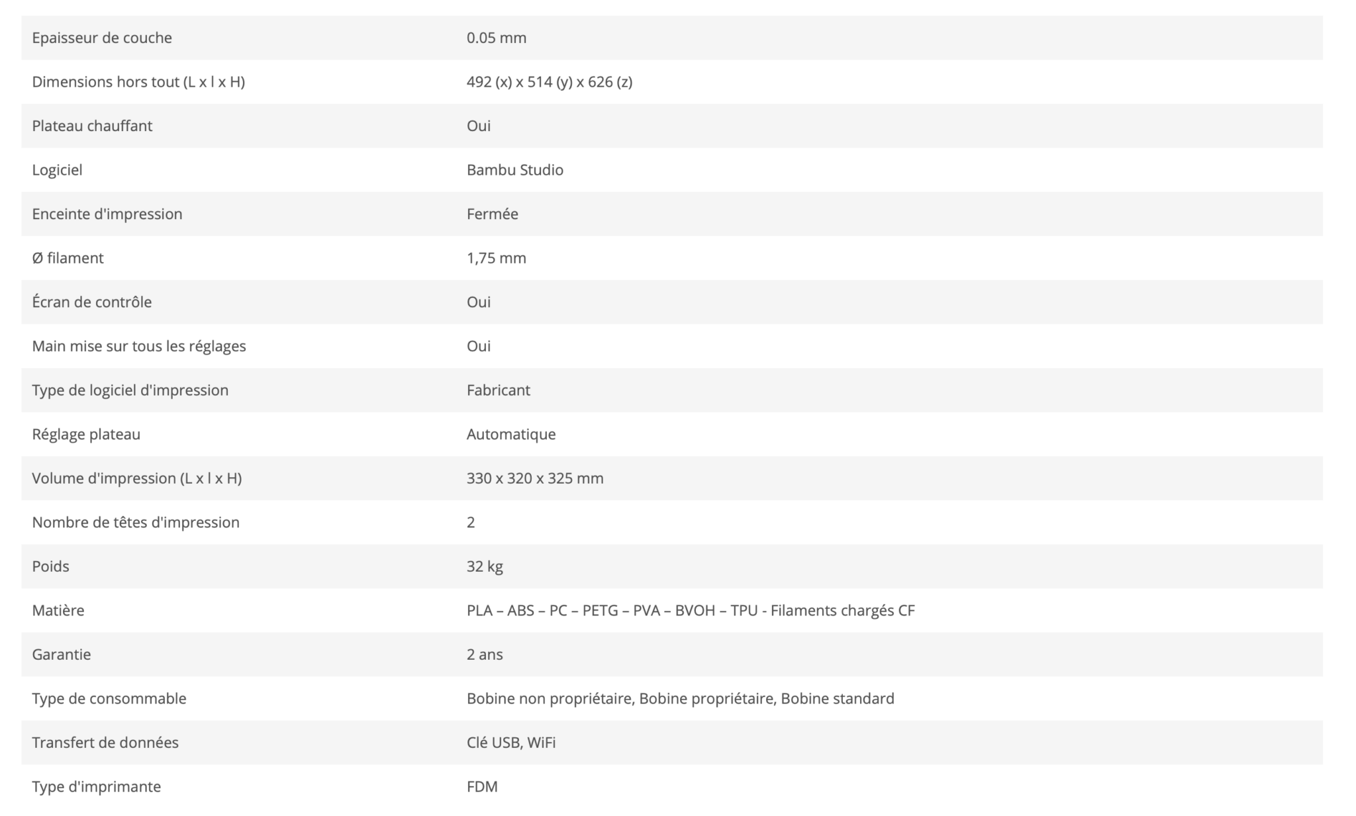Select the "492 (x) x 514 (y) x 626 (z)" value
This screenshot has height=816, width=1356.
tap(549, 82)
